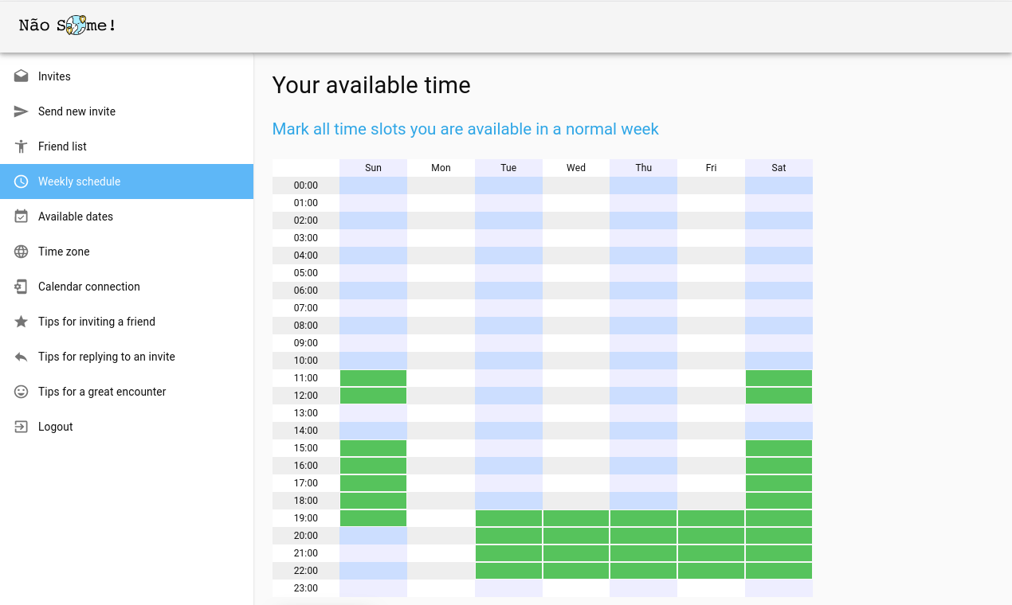
Task: Click the Send new invite paper-plane icon
Action: tap(22, 111)
